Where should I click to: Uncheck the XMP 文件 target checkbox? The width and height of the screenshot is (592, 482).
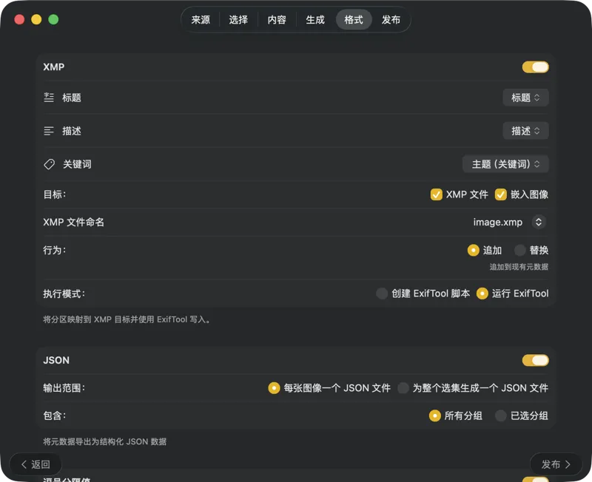436,194
